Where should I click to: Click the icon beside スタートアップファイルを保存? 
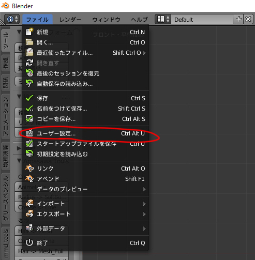coord(29,144)
